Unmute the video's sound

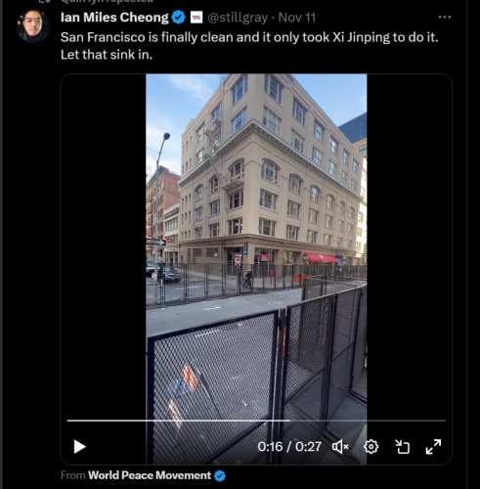[x=340, y=447]
